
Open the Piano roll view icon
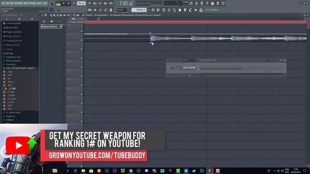point(158,10)
